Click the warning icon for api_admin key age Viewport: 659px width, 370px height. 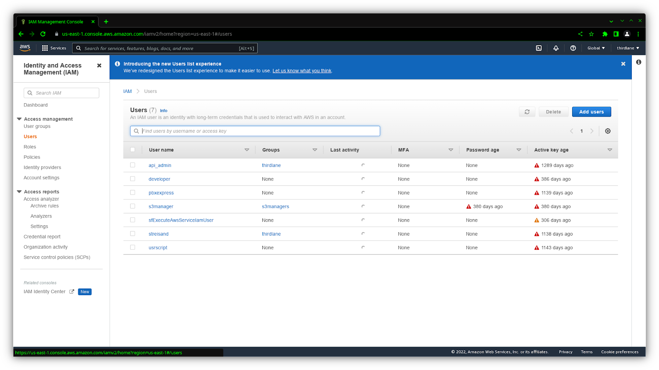[x=537, y=165]
